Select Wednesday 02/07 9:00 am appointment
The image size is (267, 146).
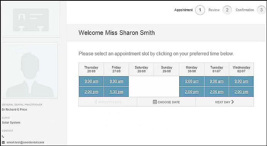point(241,81)
